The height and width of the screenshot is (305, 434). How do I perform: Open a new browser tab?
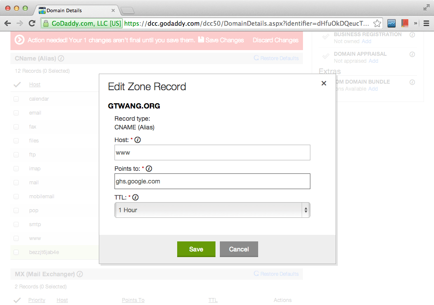[128, 10]
